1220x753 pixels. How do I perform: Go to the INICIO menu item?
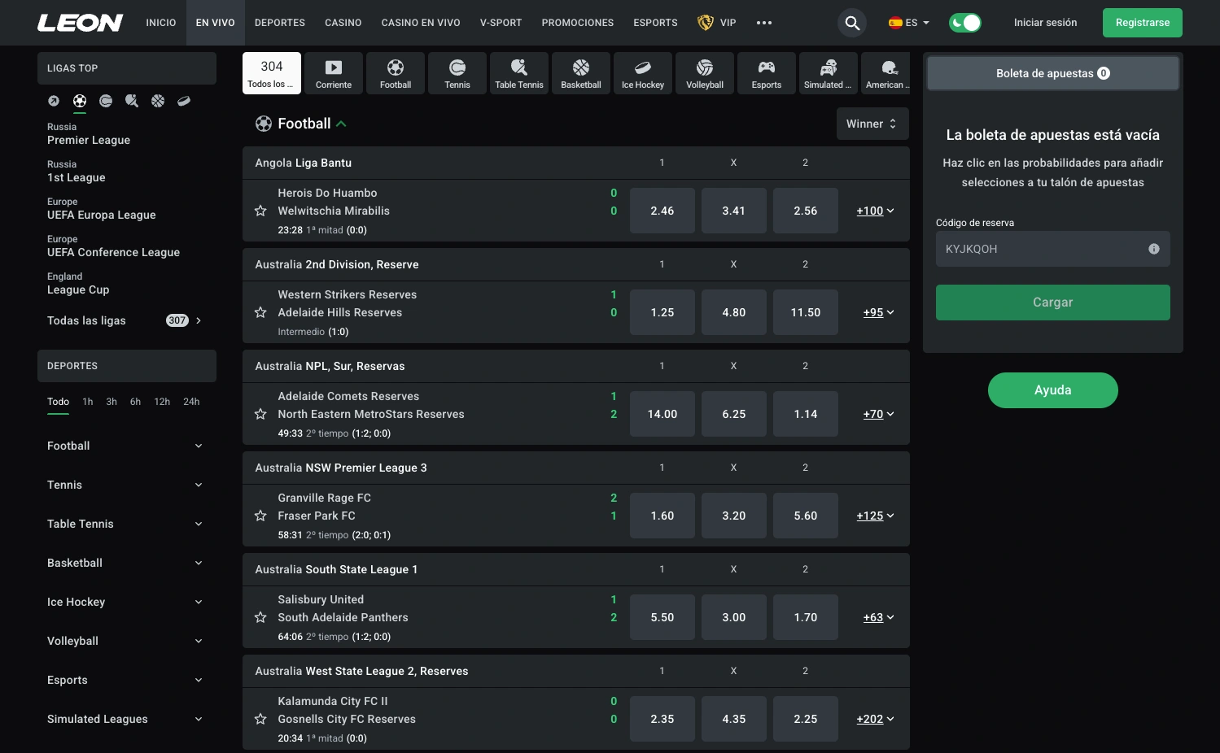coord(161,23)
